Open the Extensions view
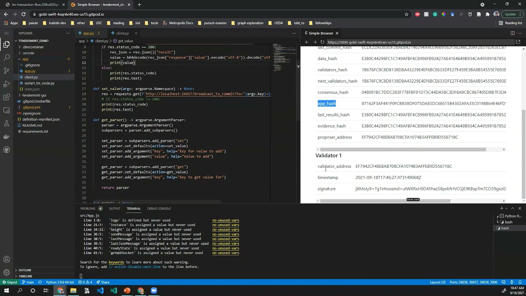526x296 pixels. [x=7, y=97]
